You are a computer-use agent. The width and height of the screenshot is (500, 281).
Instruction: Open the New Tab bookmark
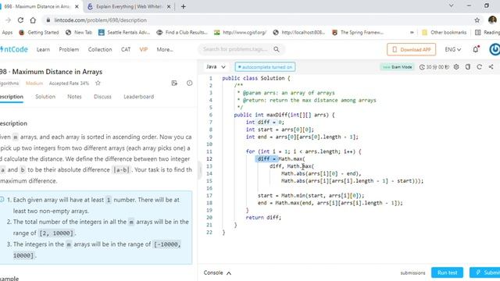point(79,32)
